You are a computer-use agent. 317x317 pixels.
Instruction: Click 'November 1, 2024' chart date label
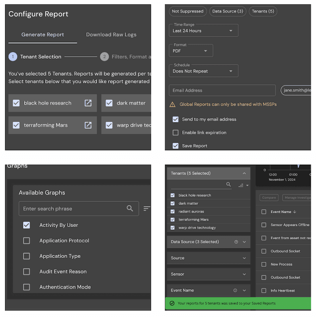pos(282,180)
